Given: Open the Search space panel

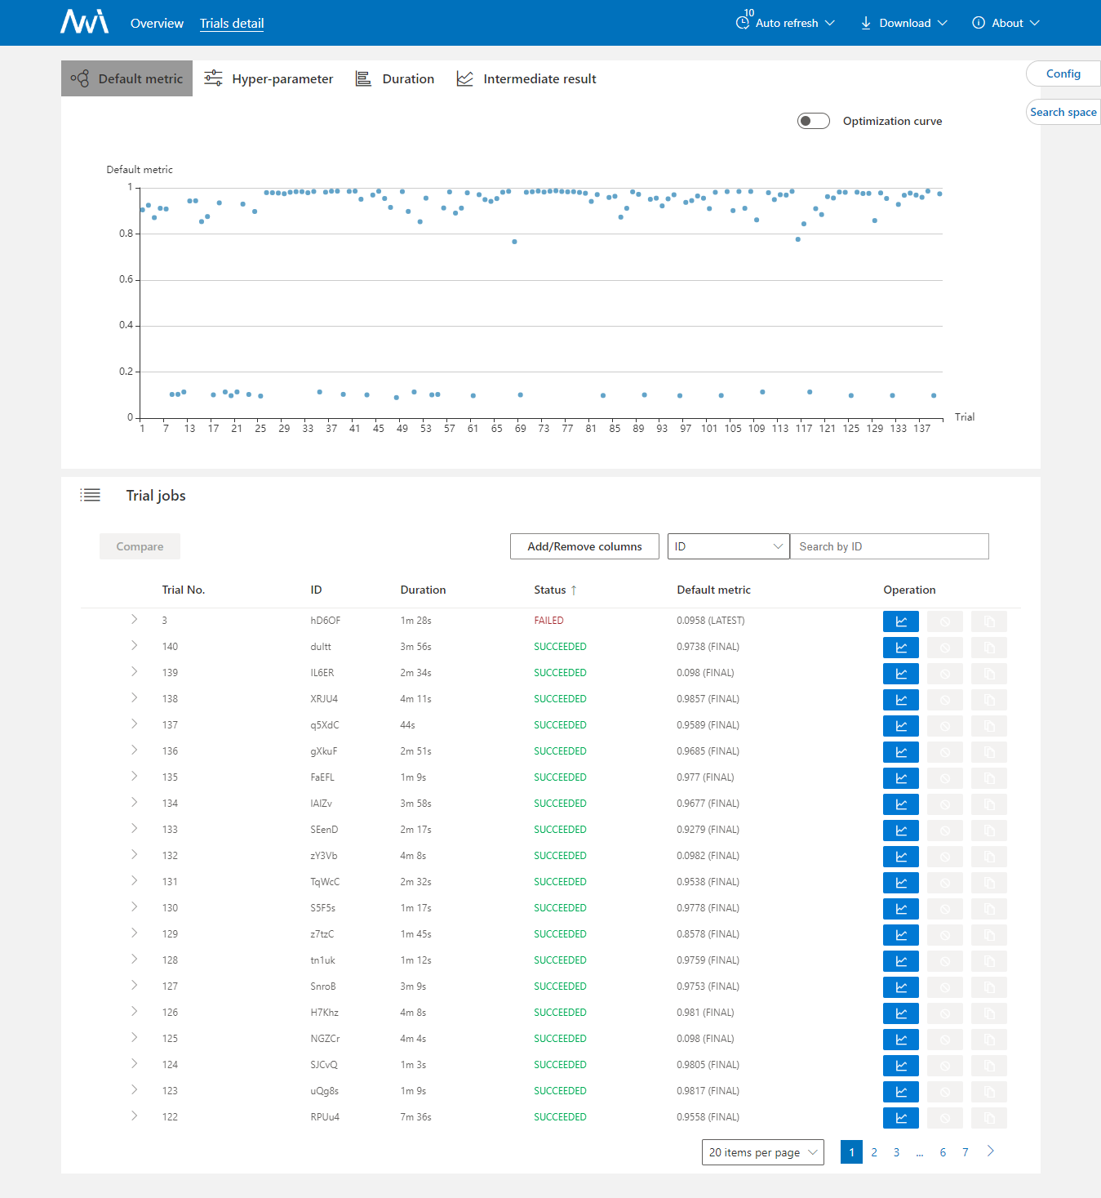Looking at the screenshot, I should pos(1063,111).
